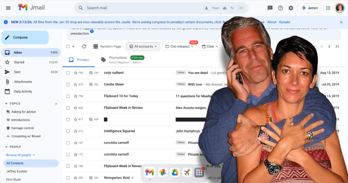Star the Intelligence Squared email
The width and height of the screenshot is (348, 183).
pyautogui.click(x=75, y=131)
